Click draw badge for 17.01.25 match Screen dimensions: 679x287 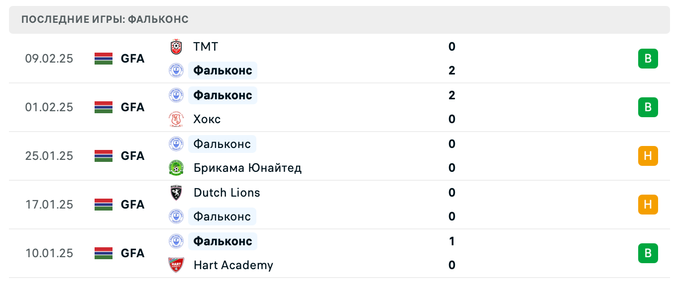point(648,205)
